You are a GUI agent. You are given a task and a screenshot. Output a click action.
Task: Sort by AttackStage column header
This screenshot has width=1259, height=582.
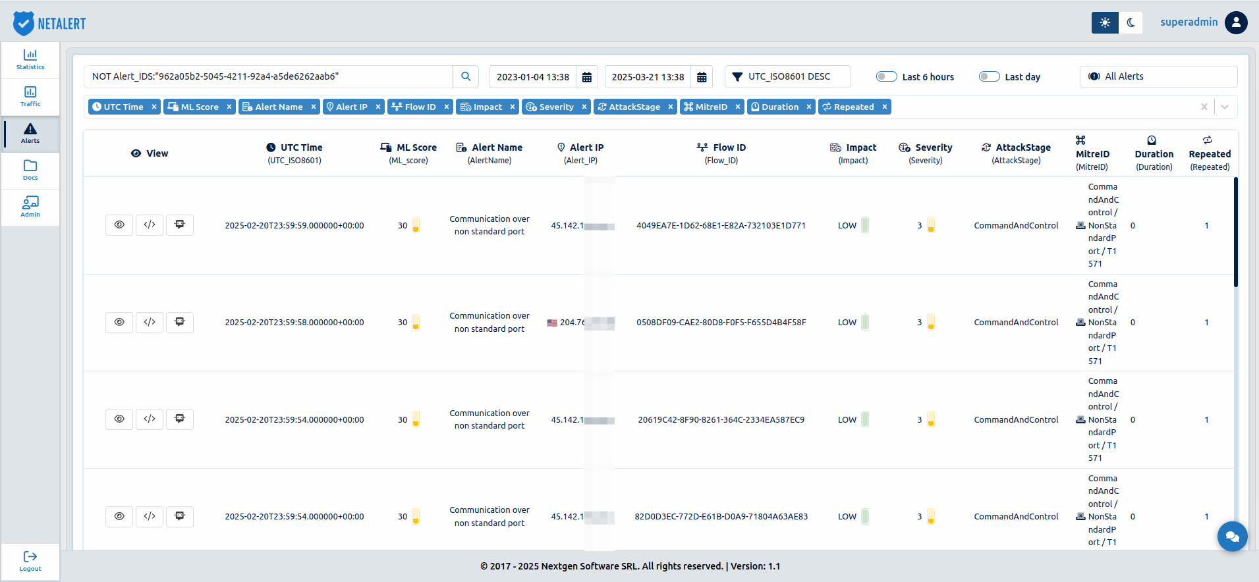tap(1017, 153)
